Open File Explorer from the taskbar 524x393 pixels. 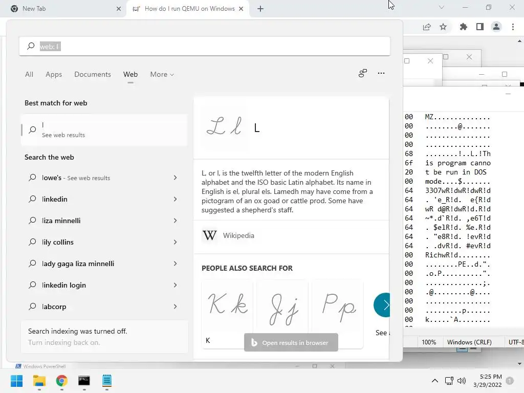39,381
